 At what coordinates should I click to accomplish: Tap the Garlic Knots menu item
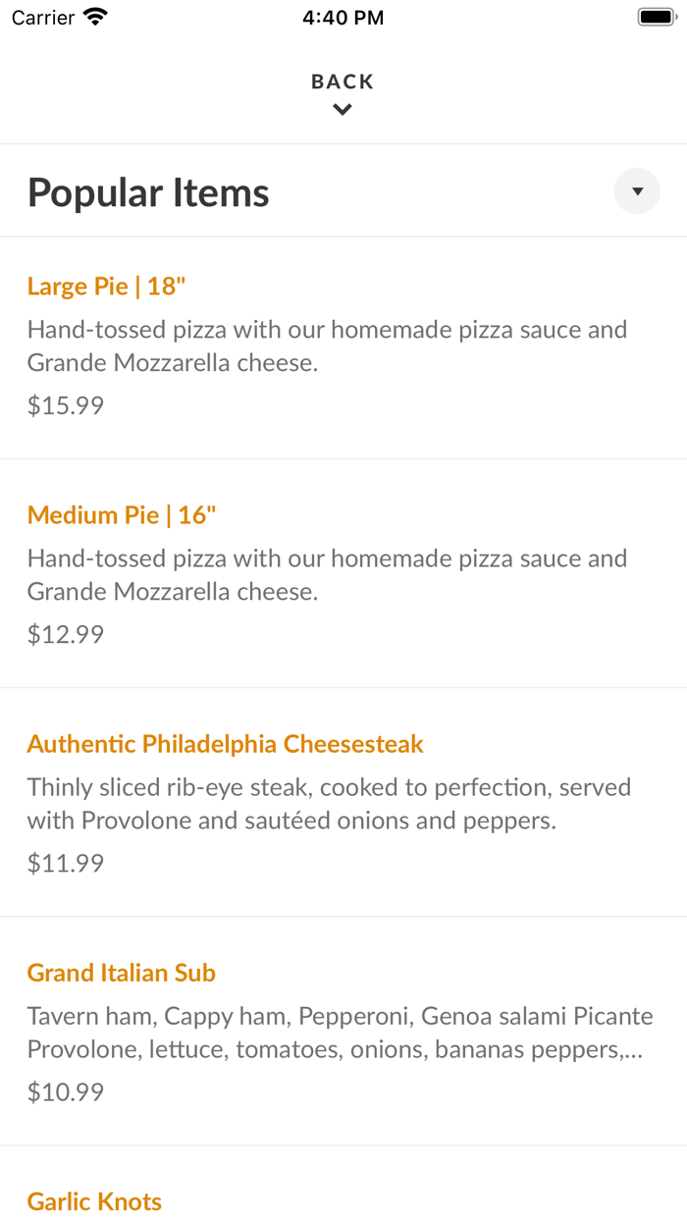point(94,1201)
